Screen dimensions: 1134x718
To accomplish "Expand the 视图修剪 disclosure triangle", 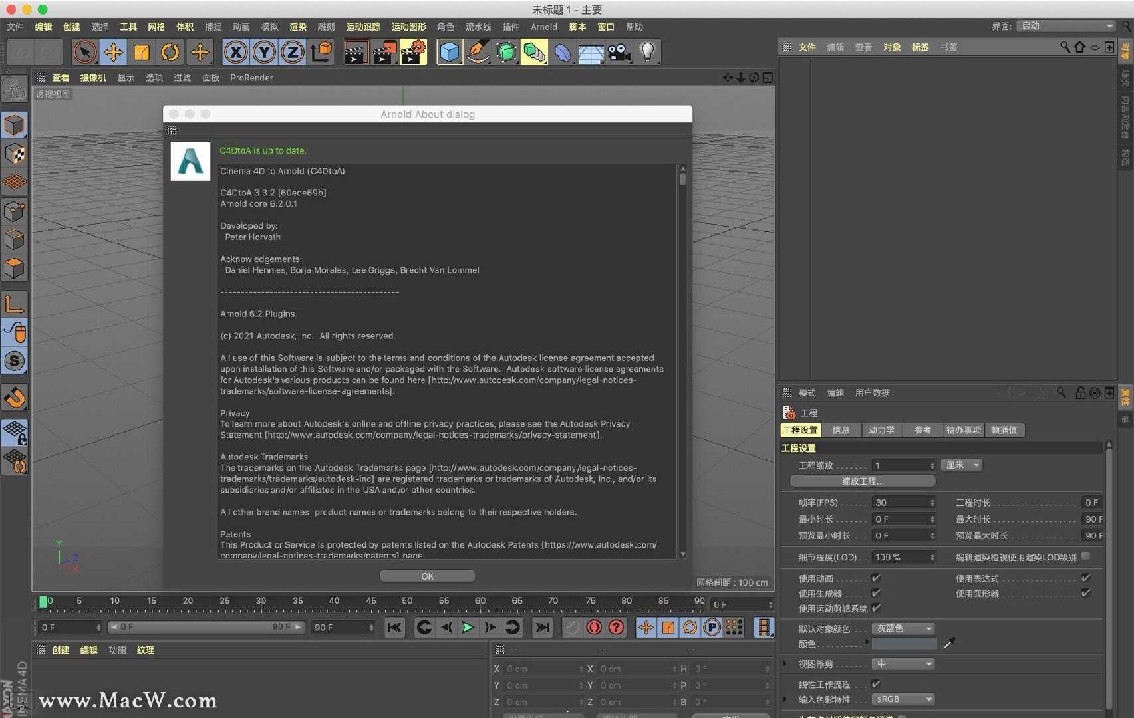I will click(785, 663).
